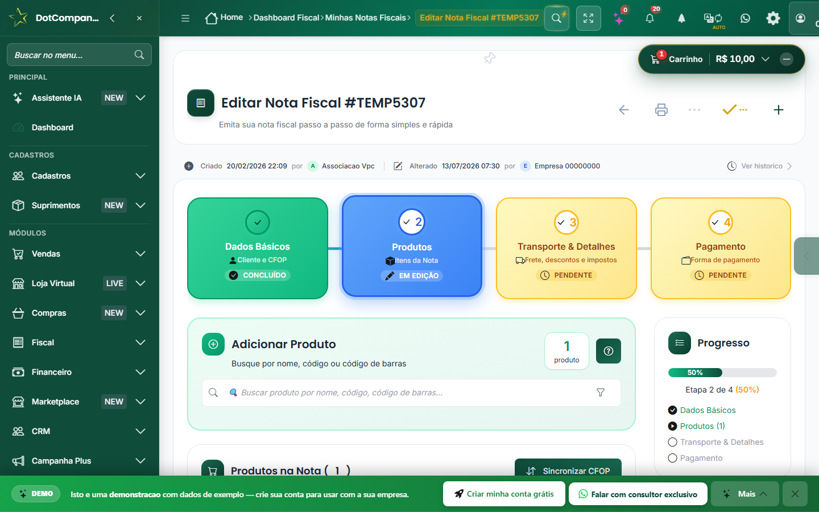
Task: Click the 1 produto counter box
Action: click(x=566, y=351)
